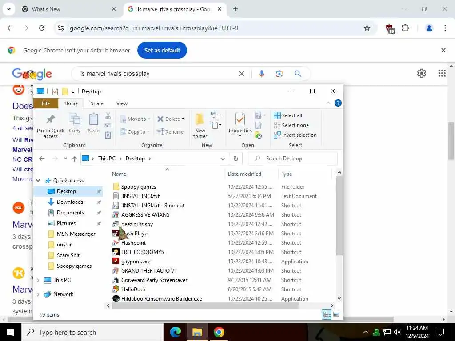455x341 pixels.
Task: Click the Explorer help question mark icon
Action: pyautogui.click(x=338, y=103)
